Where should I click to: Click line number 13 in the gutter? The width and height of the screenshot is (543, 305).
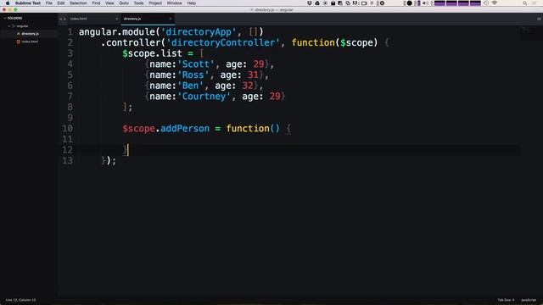[x=68, y=161]
